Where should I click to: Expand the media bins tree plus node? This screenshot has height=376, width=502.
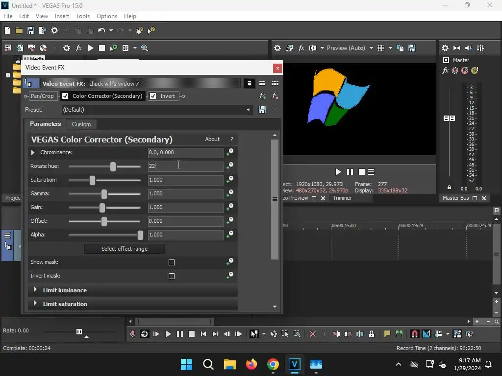tap(8, 75)
